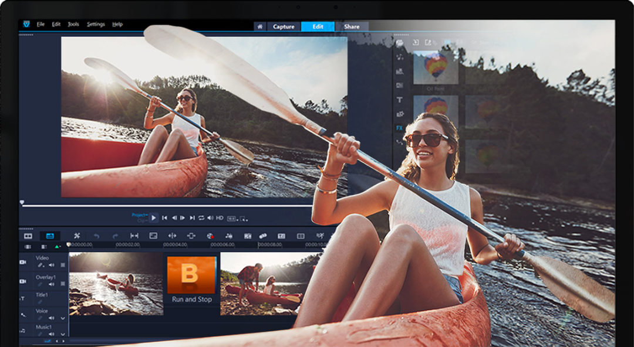Open the customize toolbar tools icon

76,236
